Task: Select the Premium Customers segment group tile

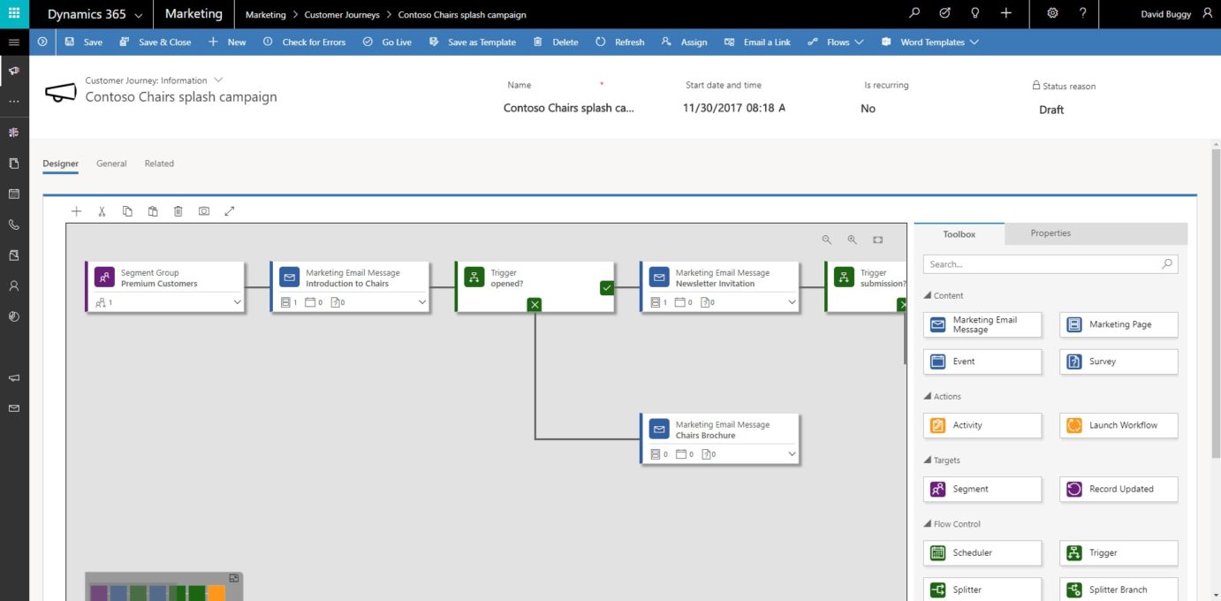Action: pyautogui.click(x=164, y=286)
